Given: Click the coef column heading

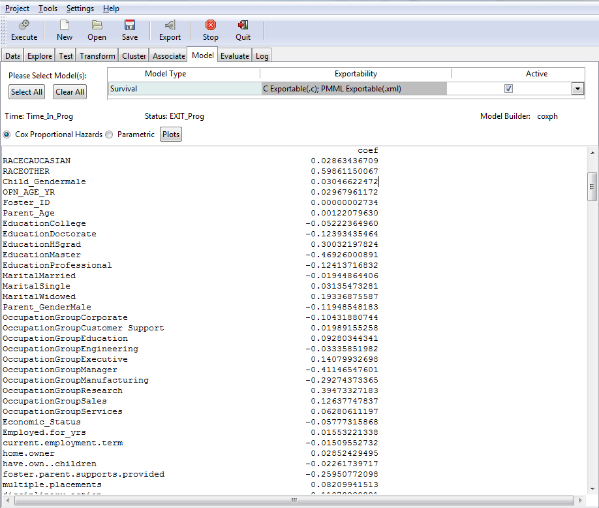Looking at the screenshot, I should pyautogui.click(x=368, y=151).
